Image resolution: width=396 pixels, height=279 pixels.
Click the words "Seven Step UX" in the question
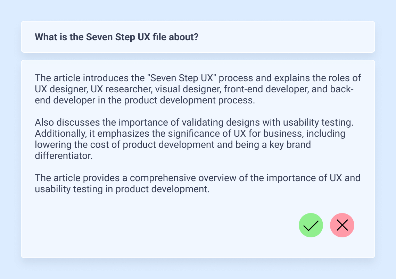pyautogui.click(x=116, y=37)
